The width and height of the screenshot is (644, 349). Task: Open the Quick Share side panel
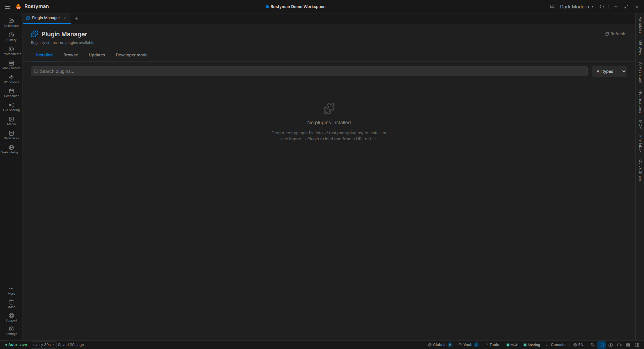pos(640,170)
